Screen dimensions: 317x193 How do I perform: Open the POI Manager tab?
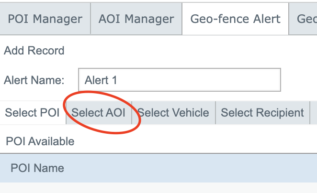coord(45,19)
